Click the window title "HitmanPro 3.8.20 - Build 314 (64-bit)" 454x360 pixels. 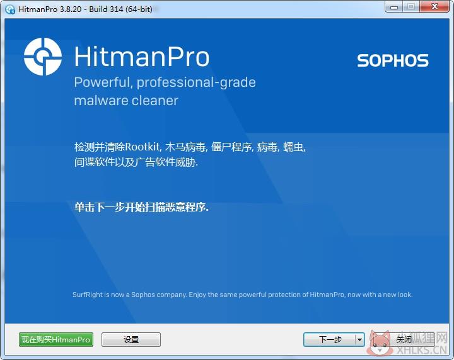point(85,9)
